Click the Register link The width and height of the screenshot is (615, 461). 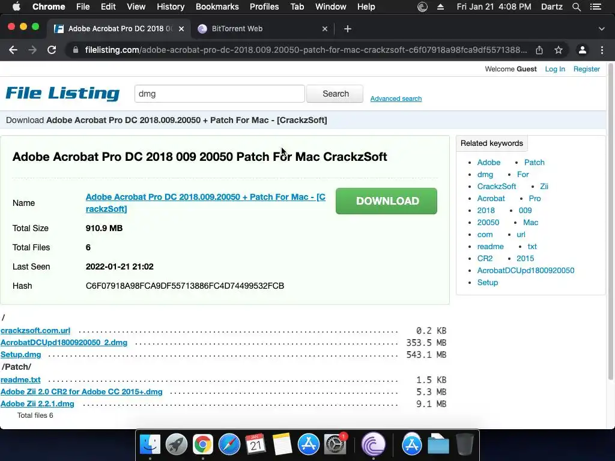(x=586, y=69)
